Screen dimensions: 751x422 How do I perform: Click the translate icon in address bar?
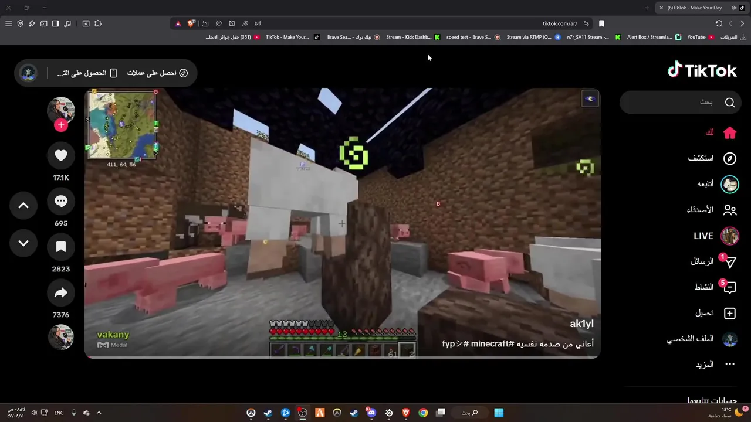[x=245, y=23]
